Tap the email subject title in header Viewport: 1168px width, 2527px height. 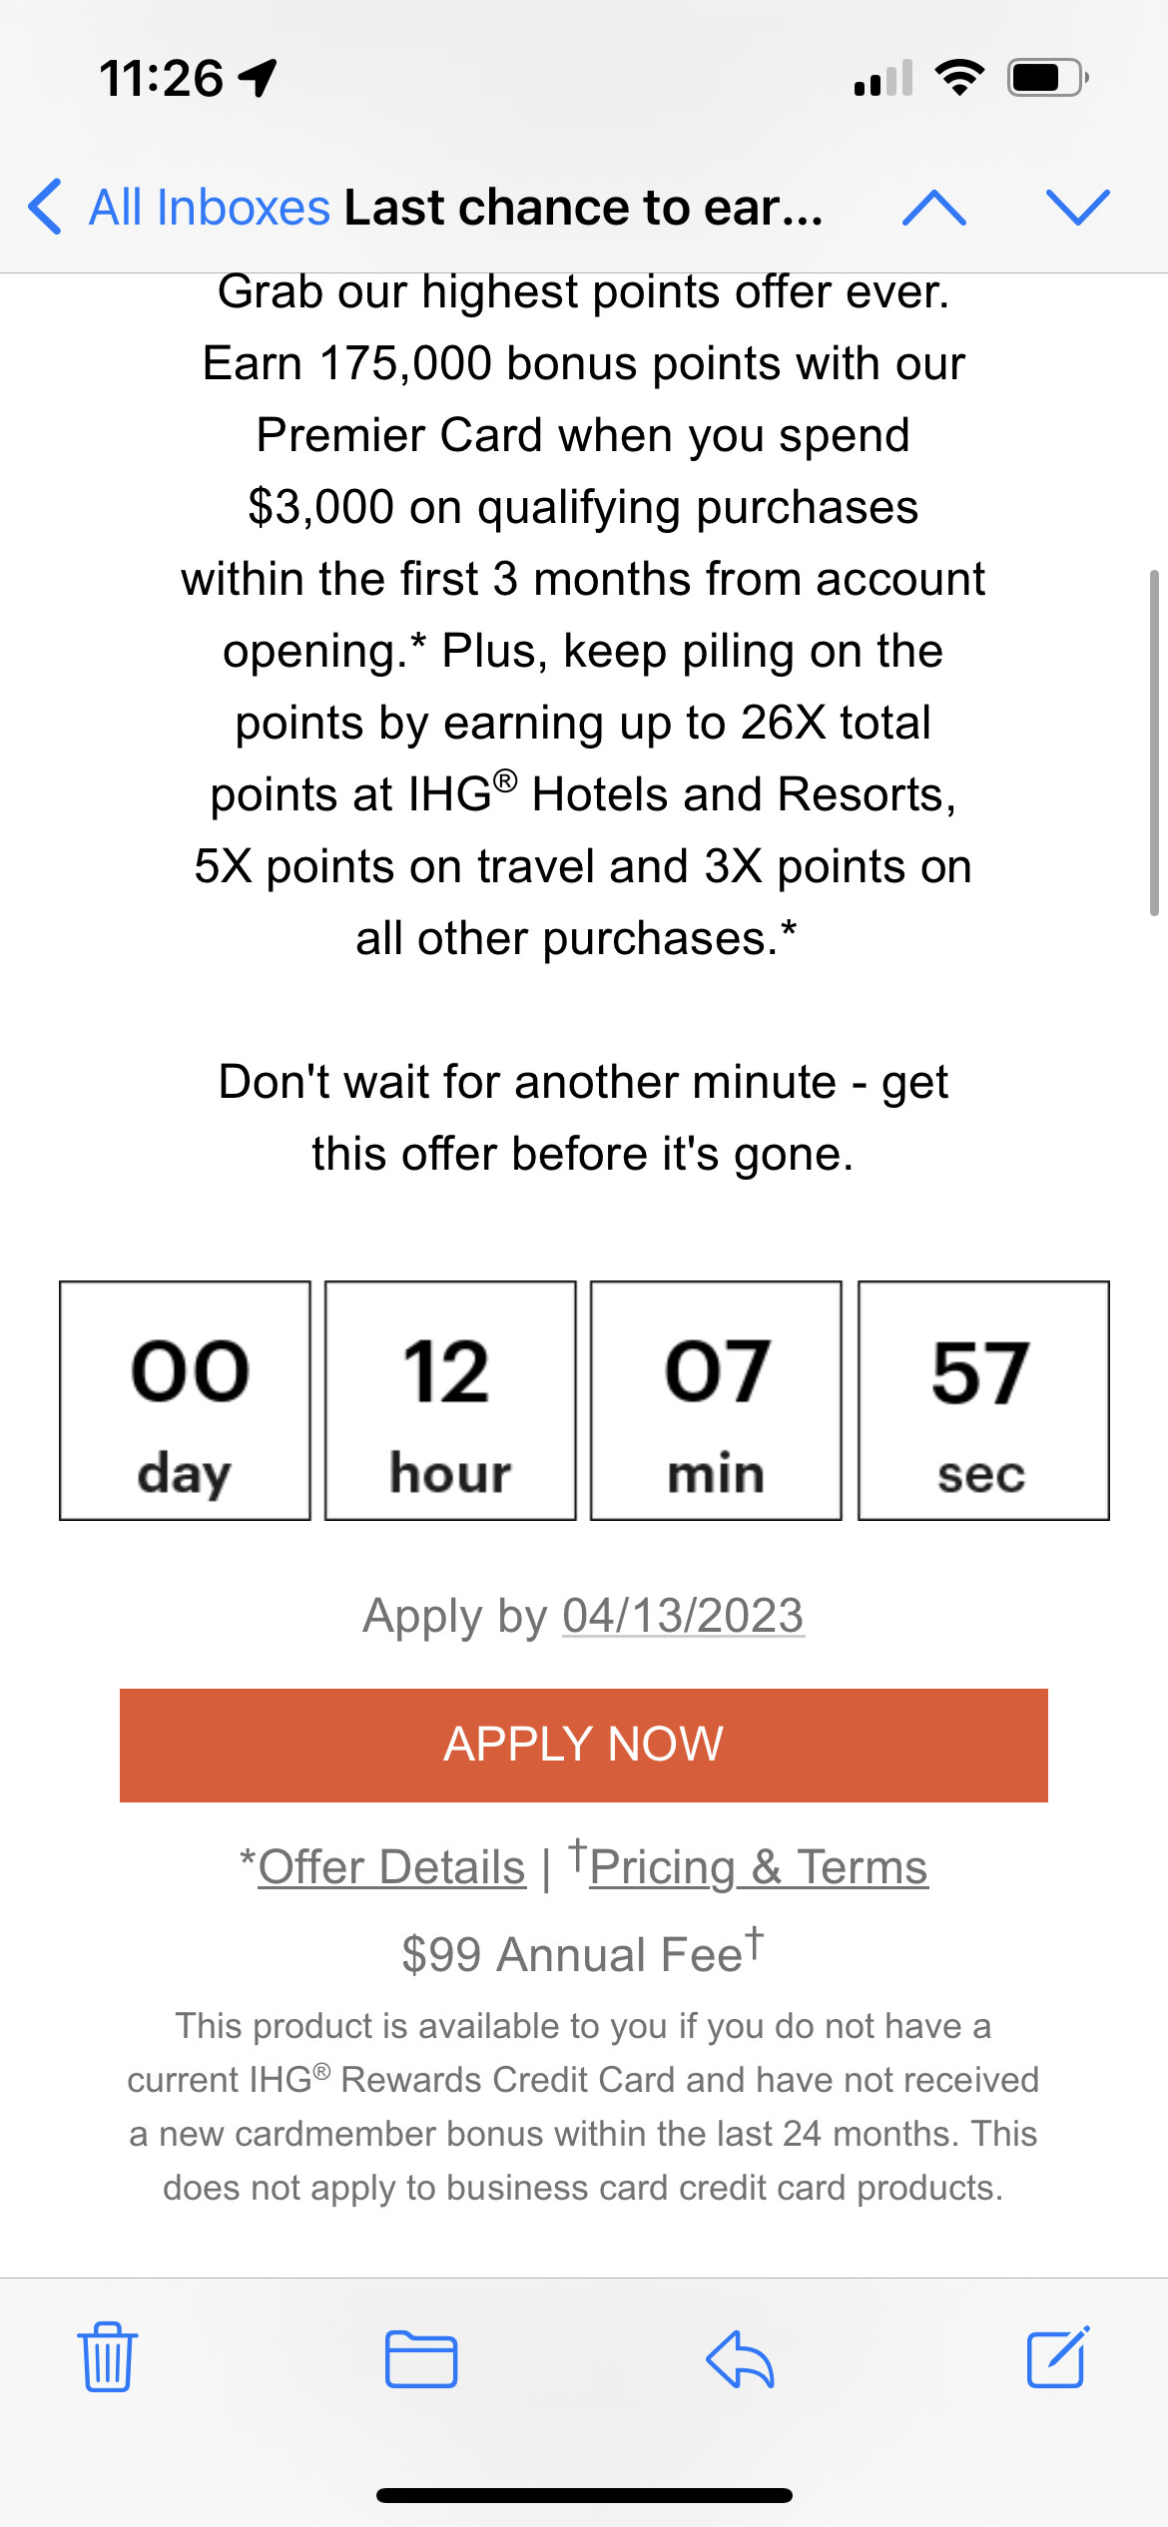(x=584, y=208)
